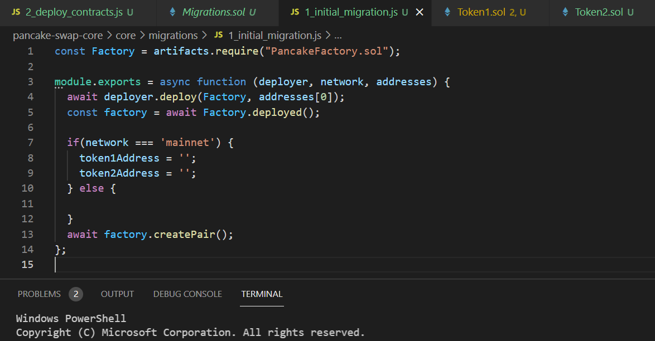Switch to the Token2.sol tab
Viewport: 655px width, 341px height.
click(x=603, y=12)
